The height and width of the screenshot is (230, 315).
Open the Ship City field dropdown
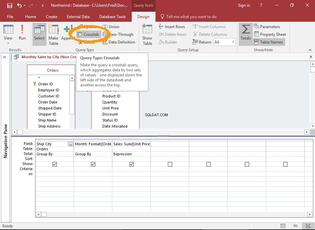pyautogui.click(x=71, y=144)
